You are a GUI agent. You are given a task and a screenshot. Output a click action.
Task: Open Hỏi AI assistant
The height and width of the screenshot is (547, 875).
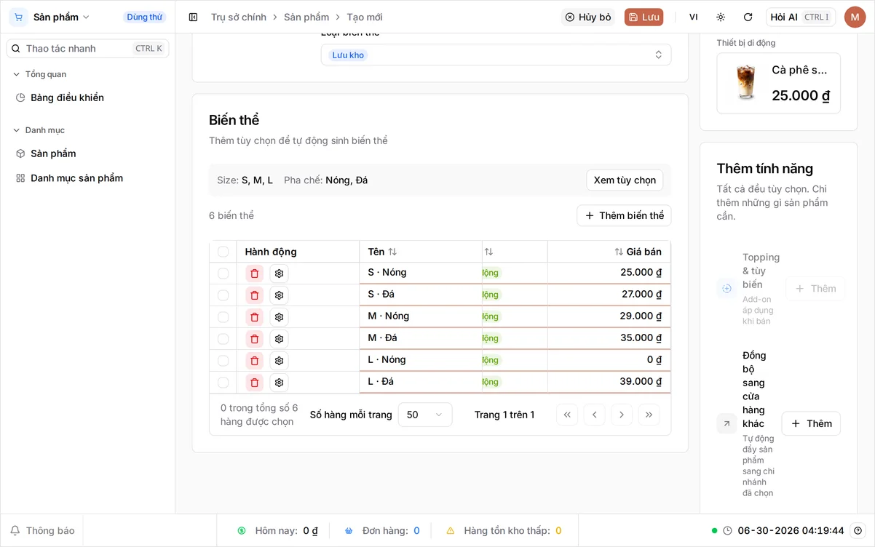point(801,17)
